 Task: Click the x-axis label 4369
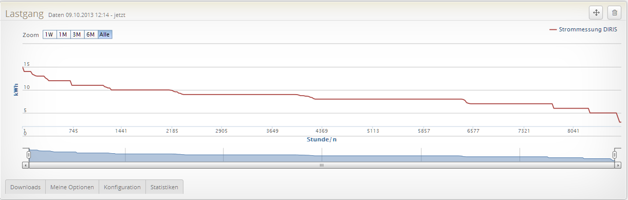322,131
